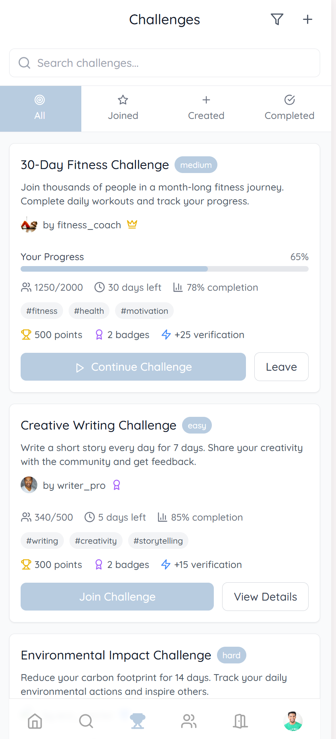
Task: Tap the door icon in bottom navigation
Action: click(x=240, y=721)
